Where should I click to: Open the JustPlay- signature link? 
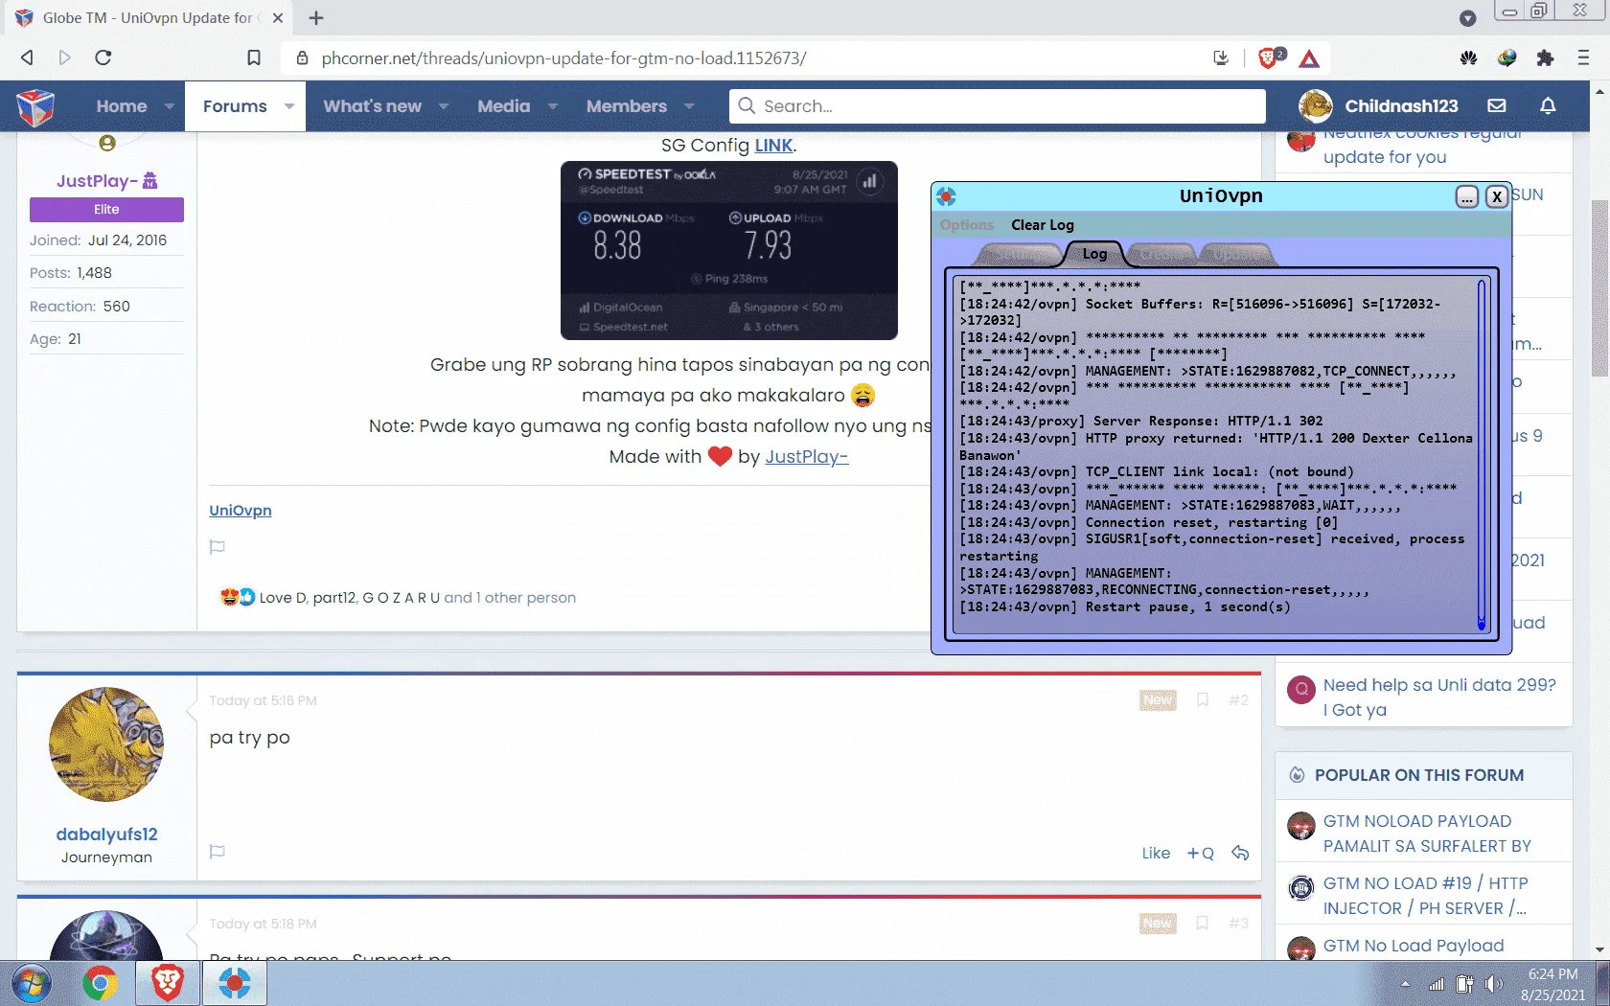806,457
